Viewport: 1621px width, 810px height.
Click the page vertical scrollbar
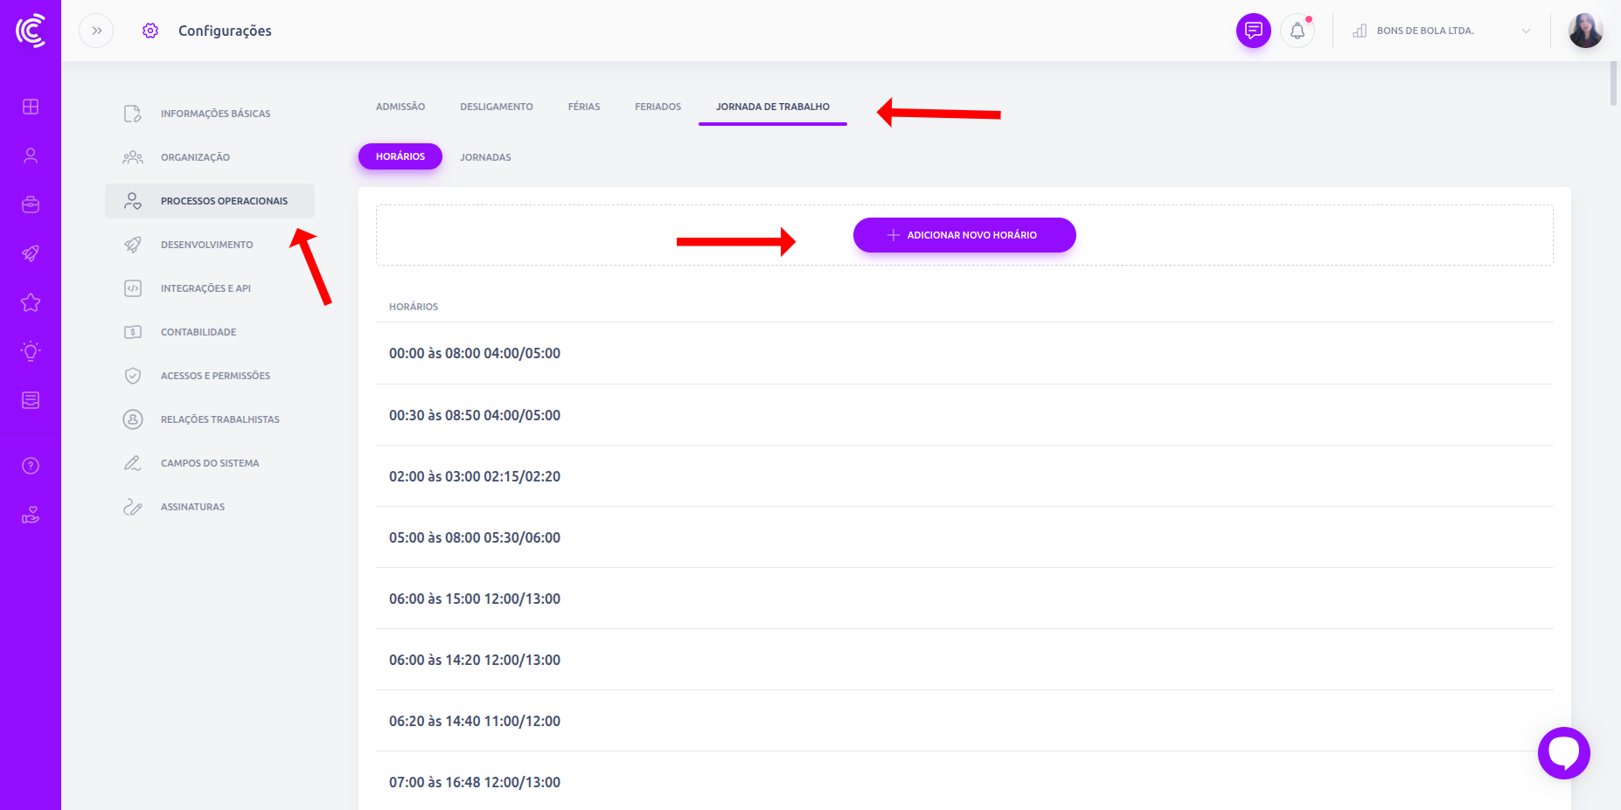1614,85
